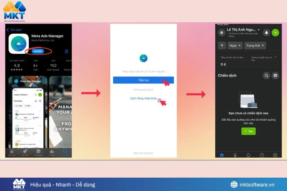Go back via Tìm kiếm link
Screen dimensions: 287x191
[x=14, y=30]
